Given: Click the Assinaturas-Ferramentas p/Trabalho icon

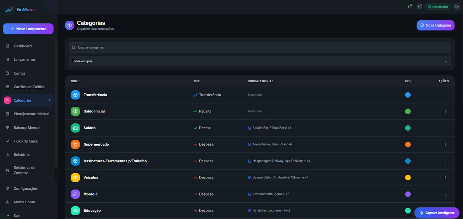Looking at the screenshot, I should point(76,161).
